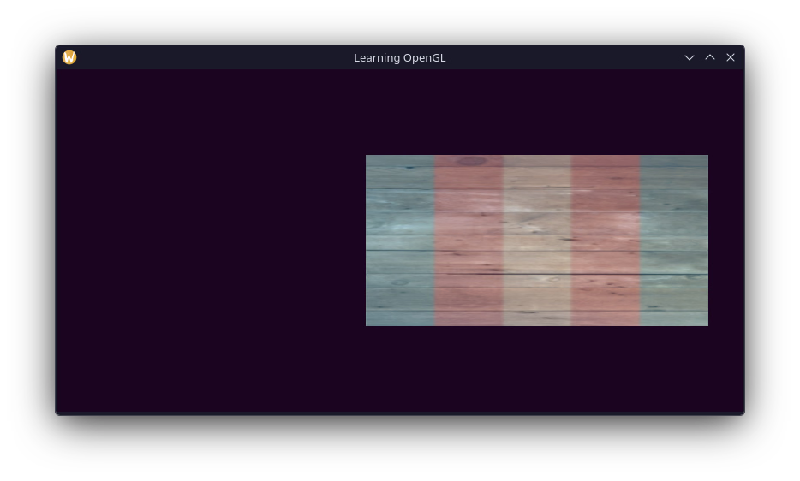Minimize the Learning OpenGL window
The image size is (800, 481).
coord(690,57)
